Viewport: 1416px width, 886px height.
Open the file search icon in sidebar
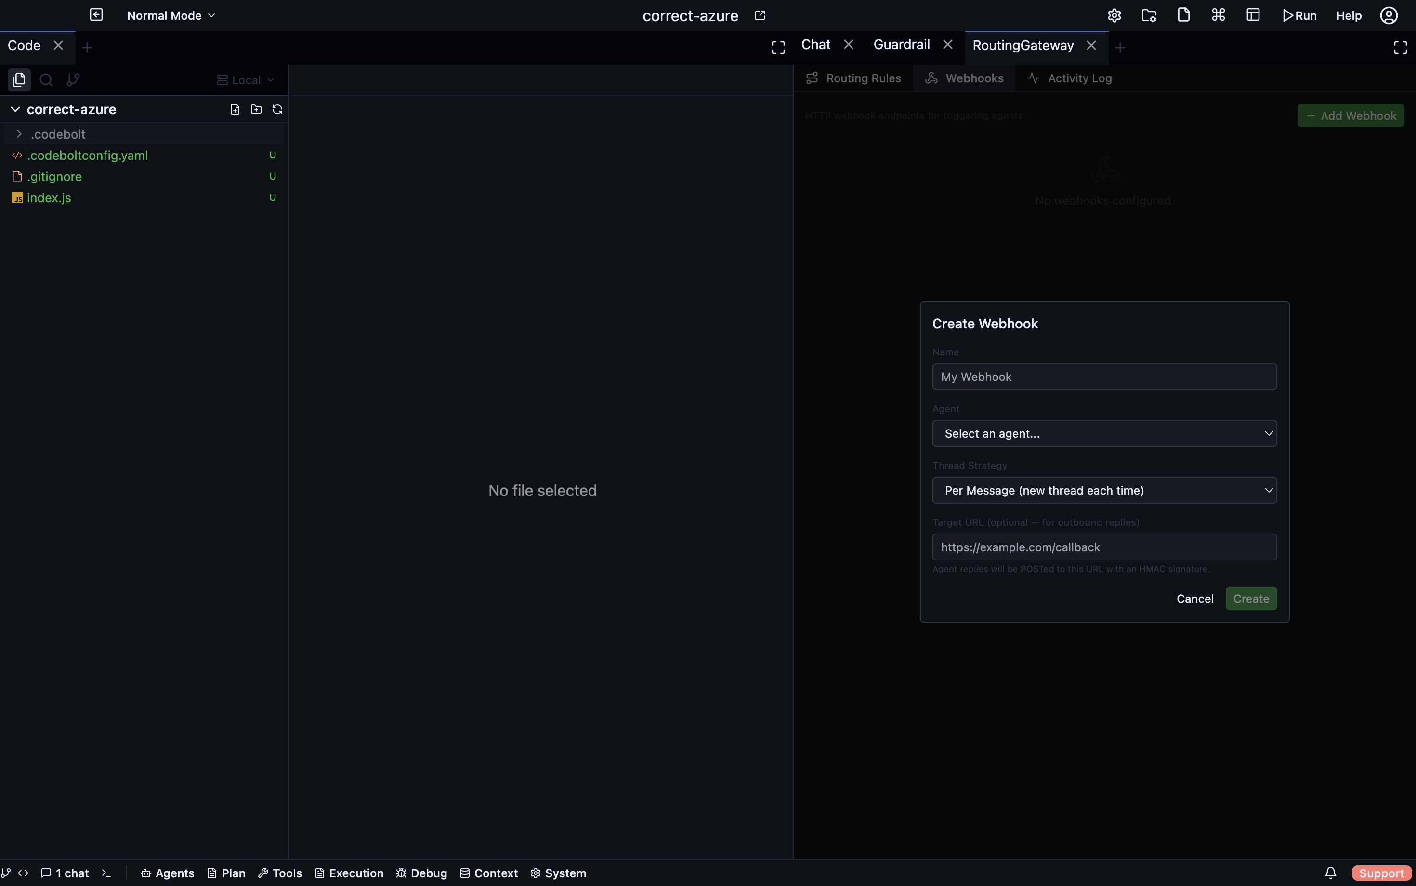[x=45, y=80]
